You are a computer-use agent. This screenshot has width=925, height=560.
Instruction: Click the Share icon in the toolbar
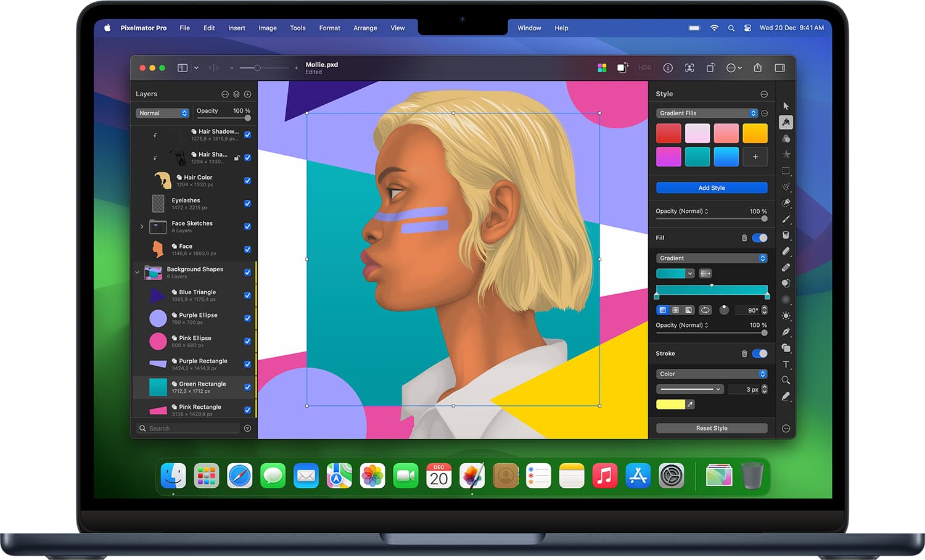(758, 68)
